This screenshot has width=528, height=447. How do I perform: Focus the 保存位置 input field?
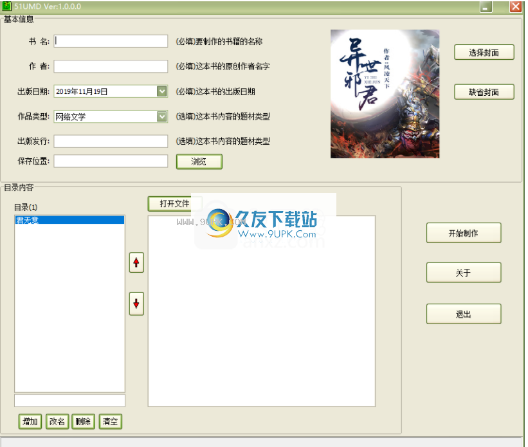point(111,161)
